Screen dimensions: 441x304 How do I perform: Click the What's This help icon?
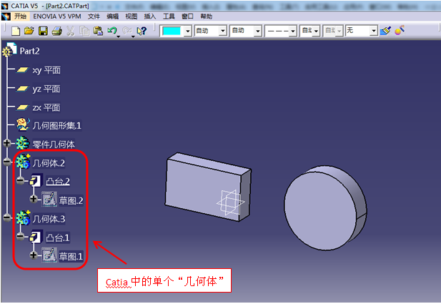pos(142,31)
